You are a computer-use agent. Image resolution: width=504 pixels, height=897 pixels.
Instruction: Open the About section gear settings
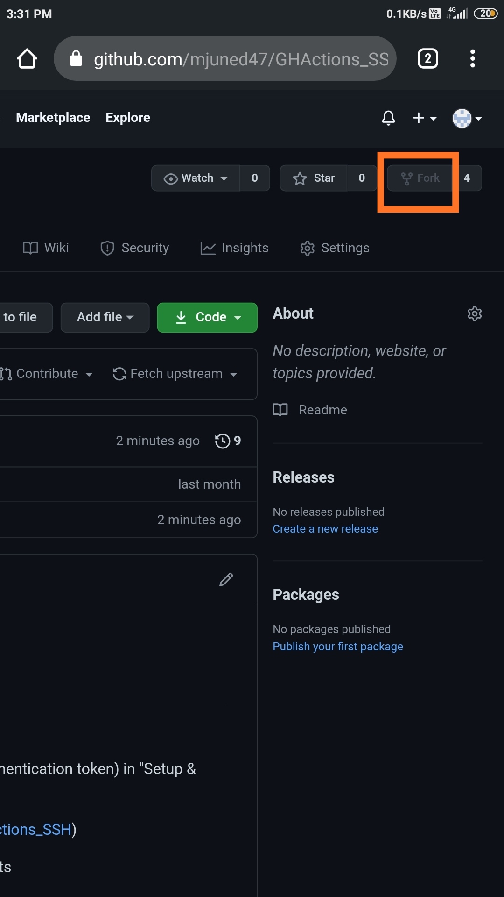475,313
